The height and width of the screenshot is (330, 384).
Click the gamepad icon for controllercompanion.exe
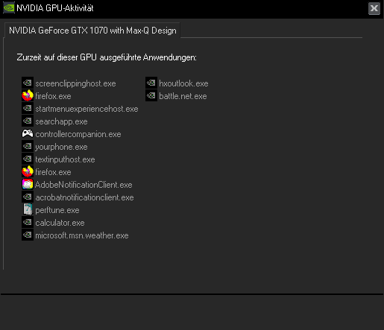point(28,133)
